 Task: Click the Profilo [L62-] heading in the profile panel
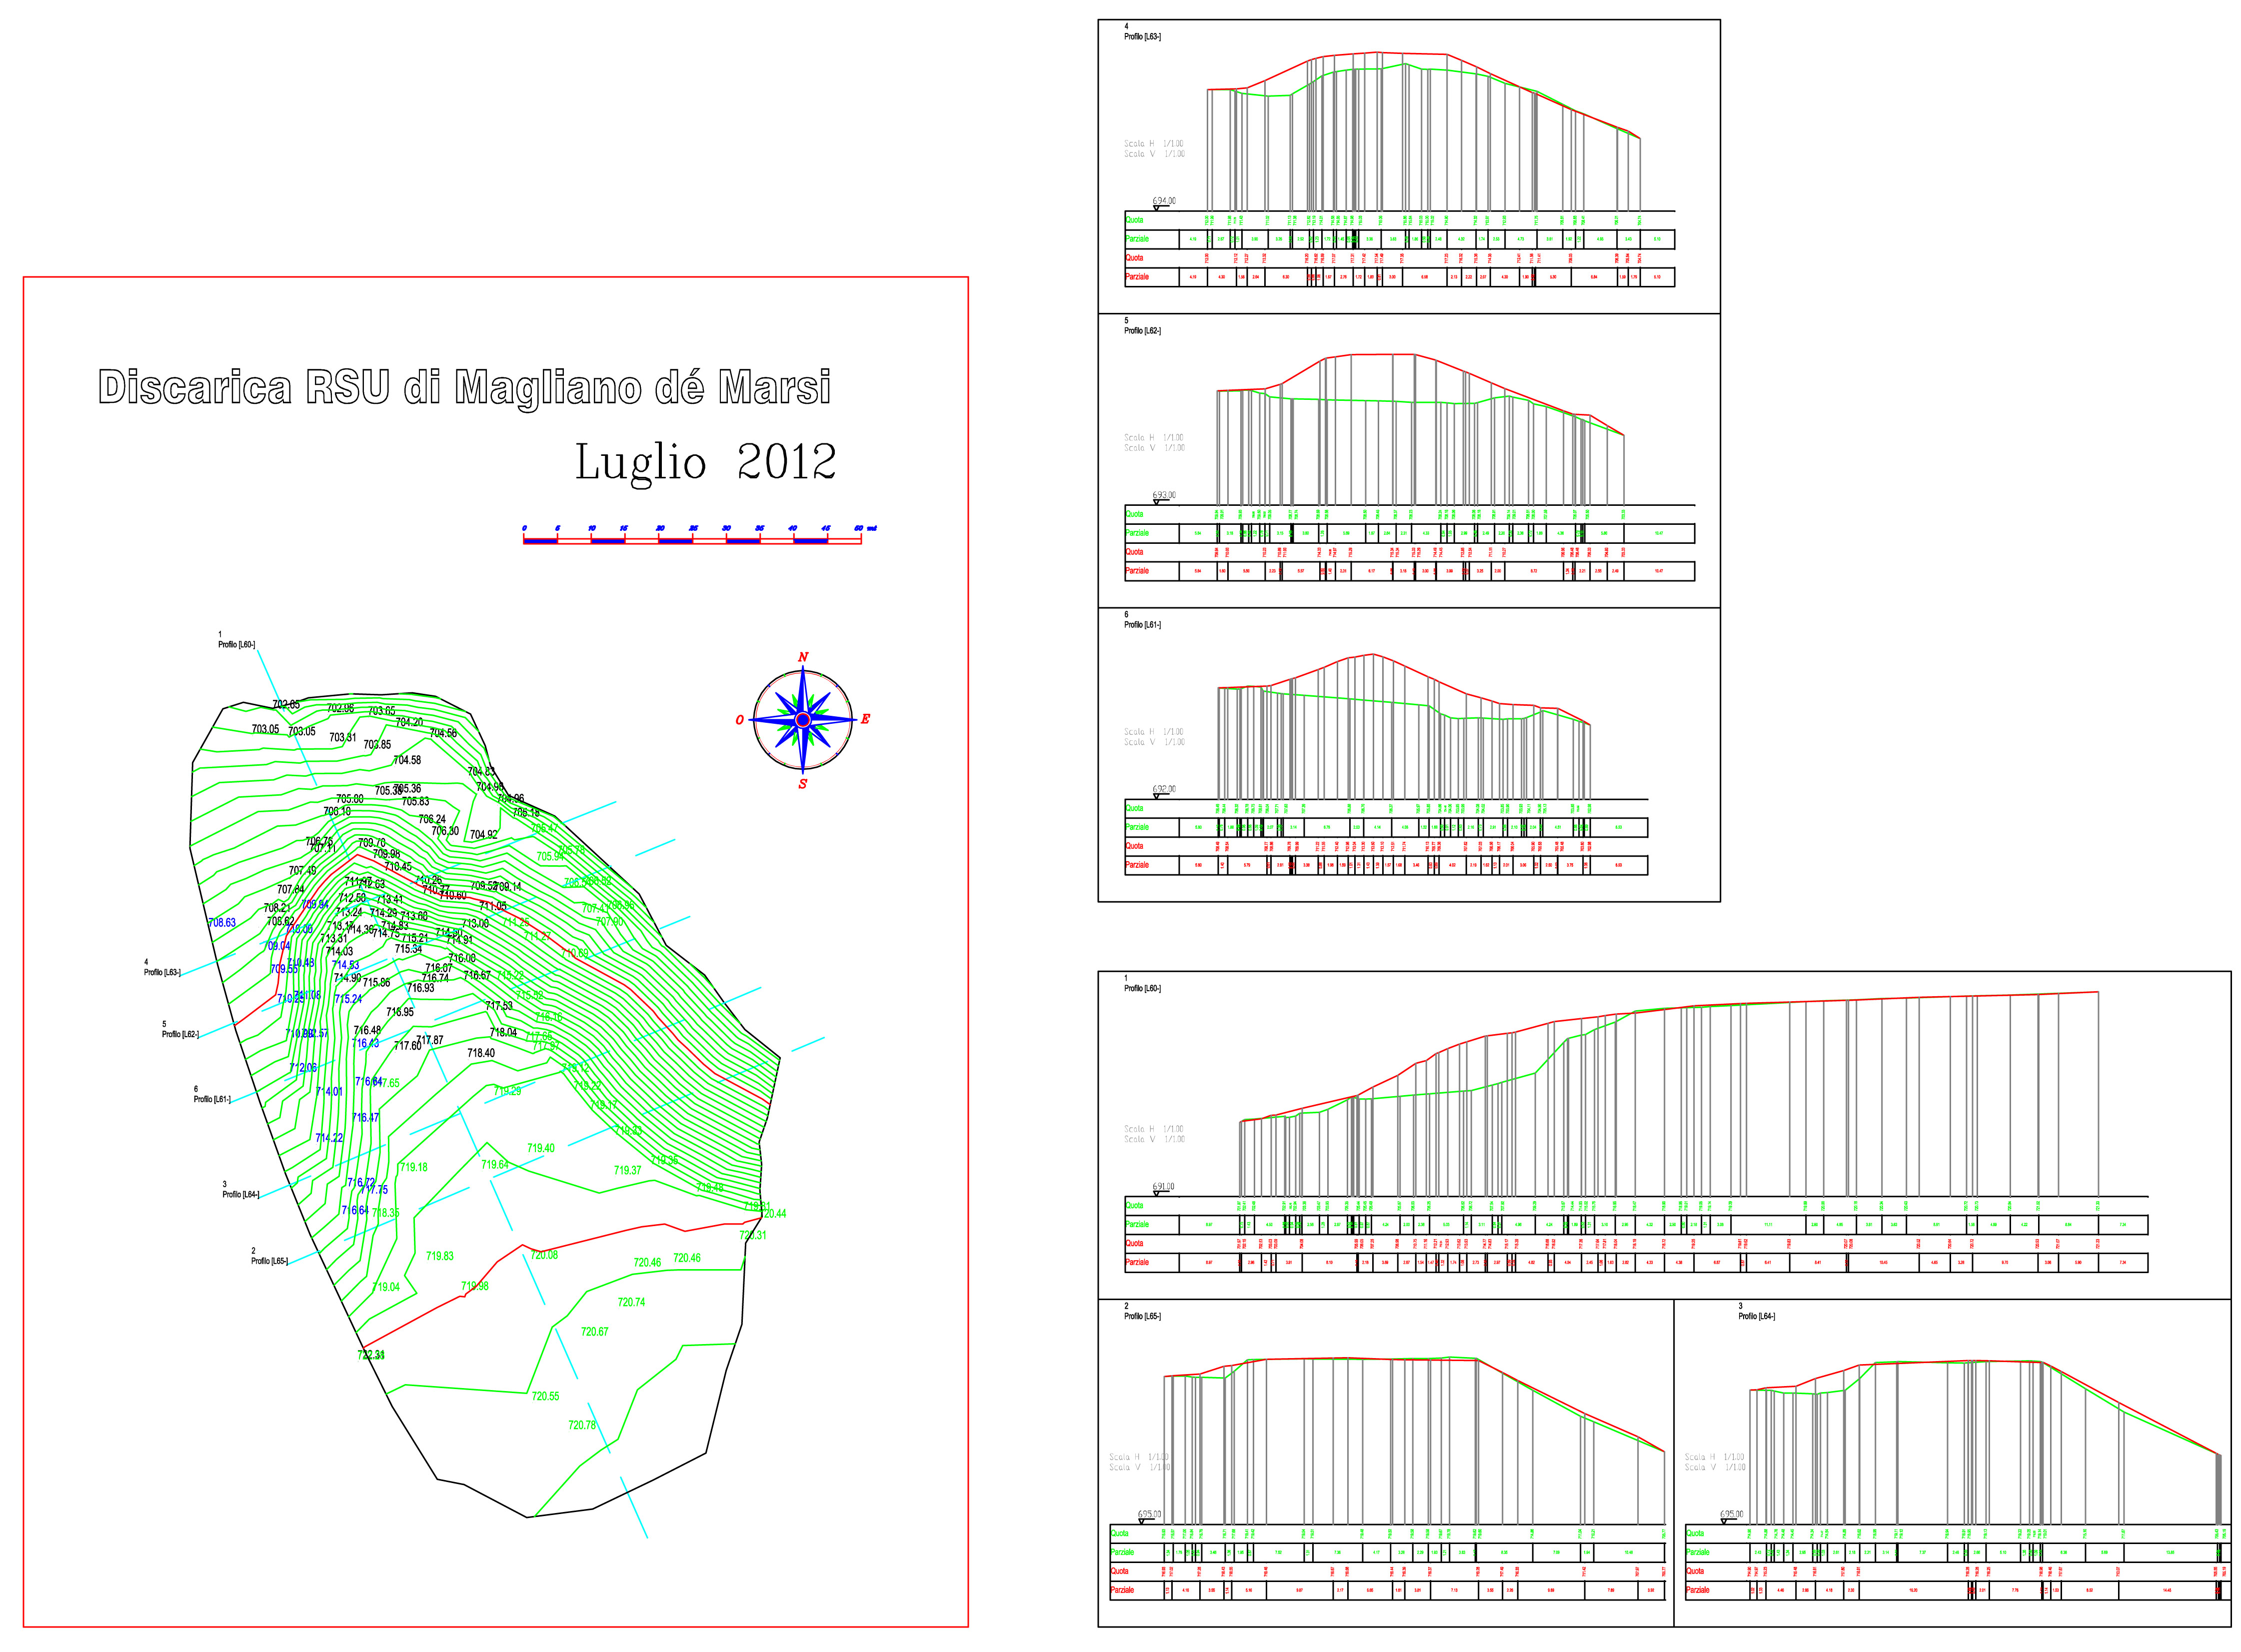tap(1142, 331)
